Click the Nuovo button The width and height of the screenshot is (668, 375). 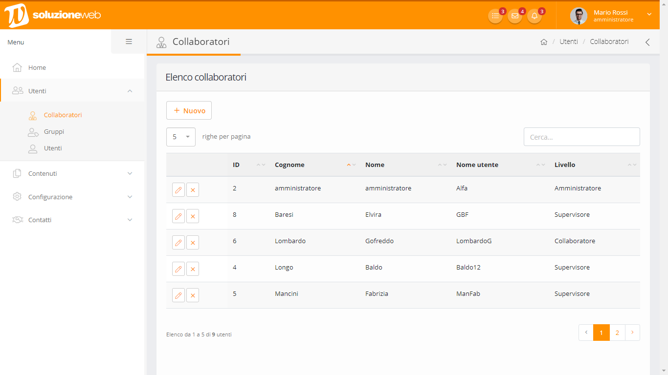point(189,110)
